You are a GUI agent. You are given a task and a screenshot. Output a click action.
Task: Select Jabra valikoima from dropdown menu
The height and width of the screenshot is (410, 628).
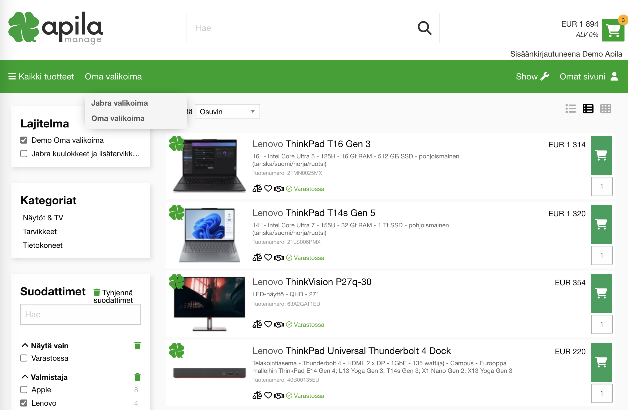[x=119, y=103]
